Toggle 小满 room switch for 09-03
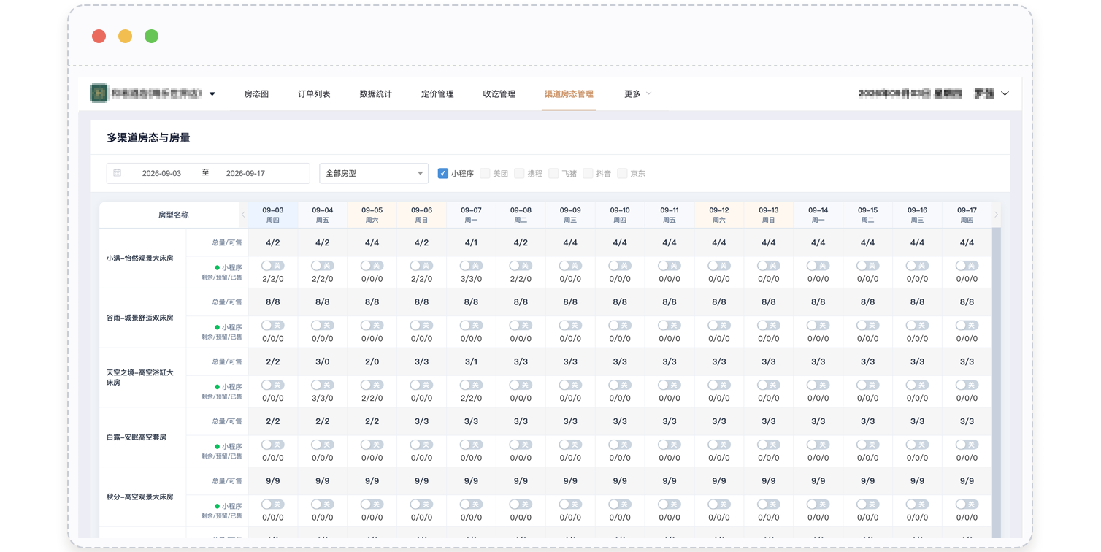The height and width of the screenshot is (552, 1101). 272,266
